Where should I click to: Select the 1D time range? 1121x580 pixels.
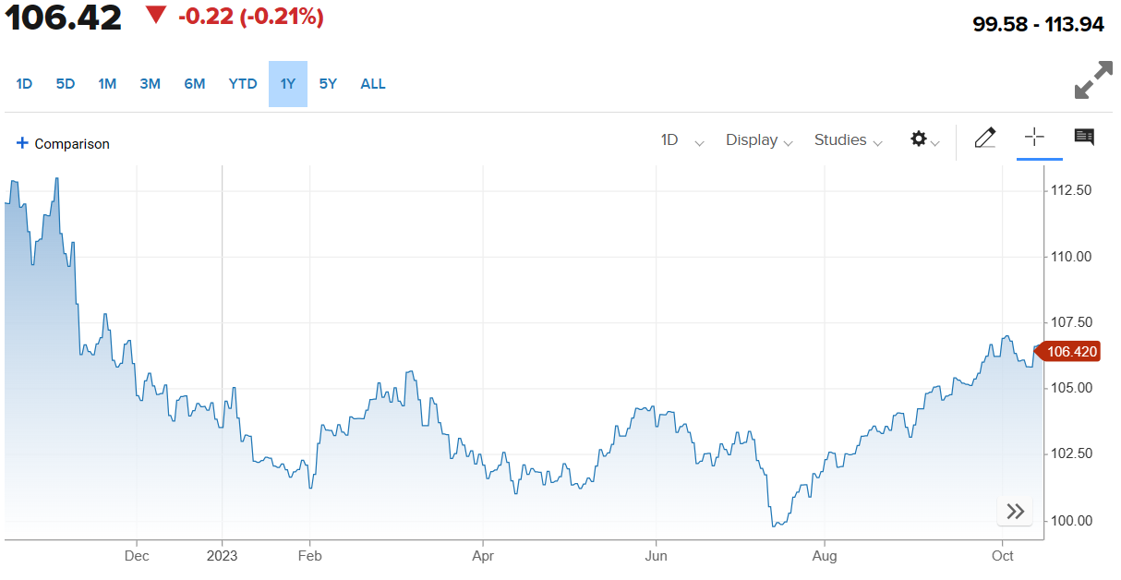24,84
